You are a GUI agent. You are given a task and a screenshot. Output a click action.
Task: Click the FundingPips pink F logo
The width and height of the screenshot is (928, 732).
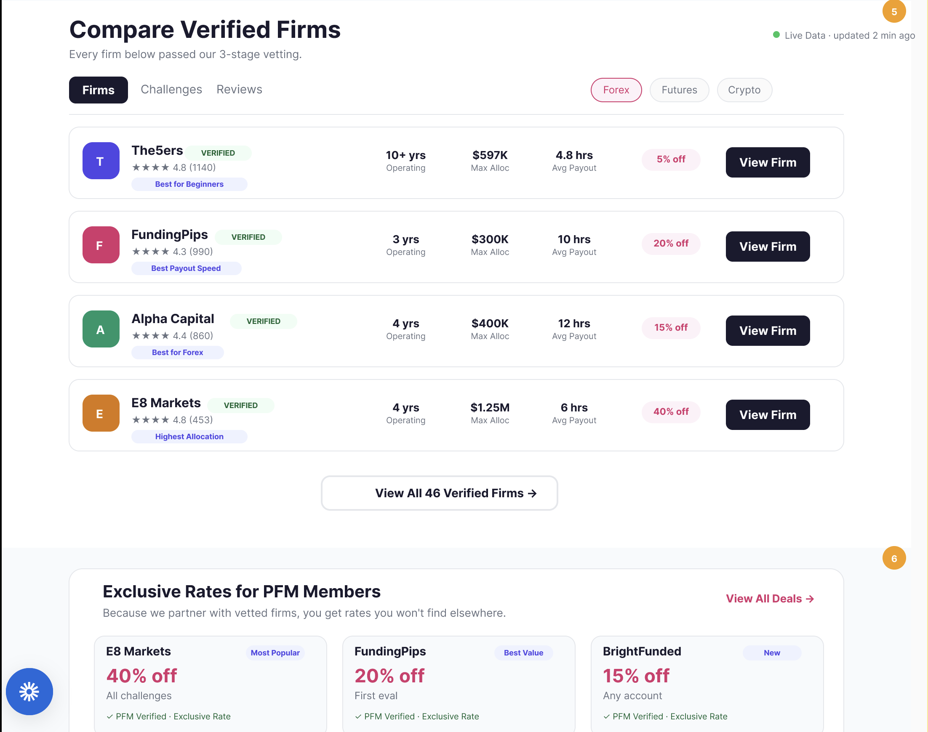(x=101, y=245)
